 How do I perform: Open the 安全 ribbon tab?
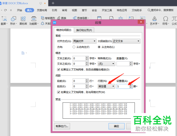click(95, 10)
